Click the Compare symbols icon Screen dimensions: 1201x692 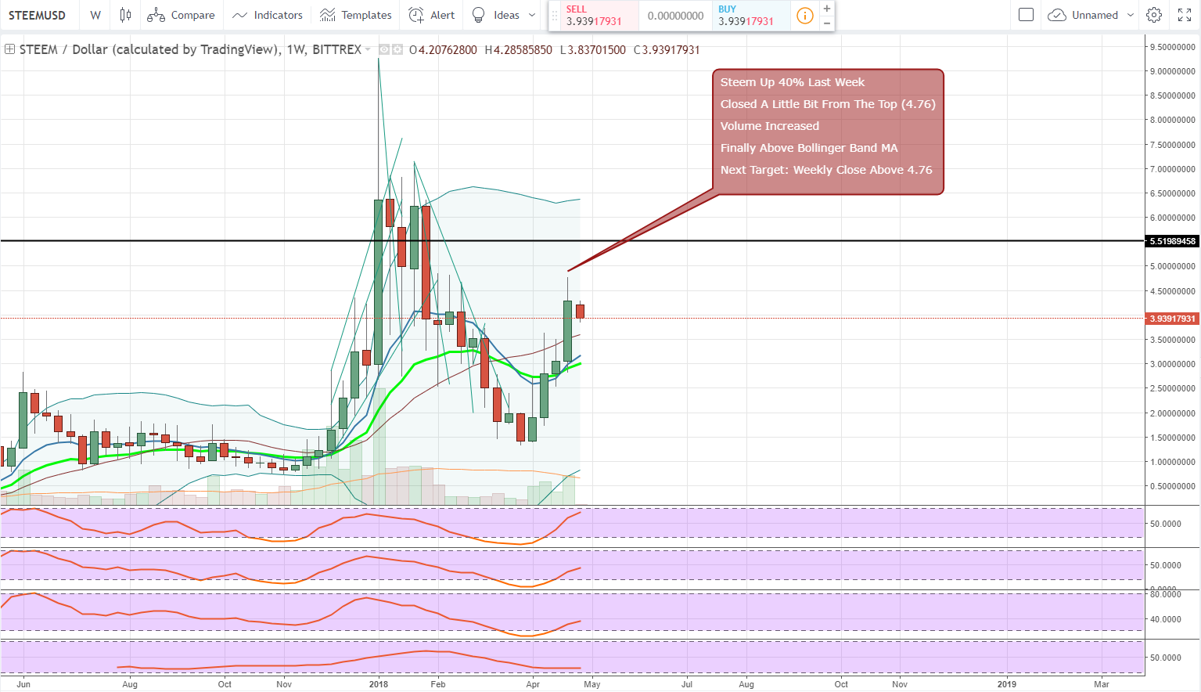coord(156,15)
